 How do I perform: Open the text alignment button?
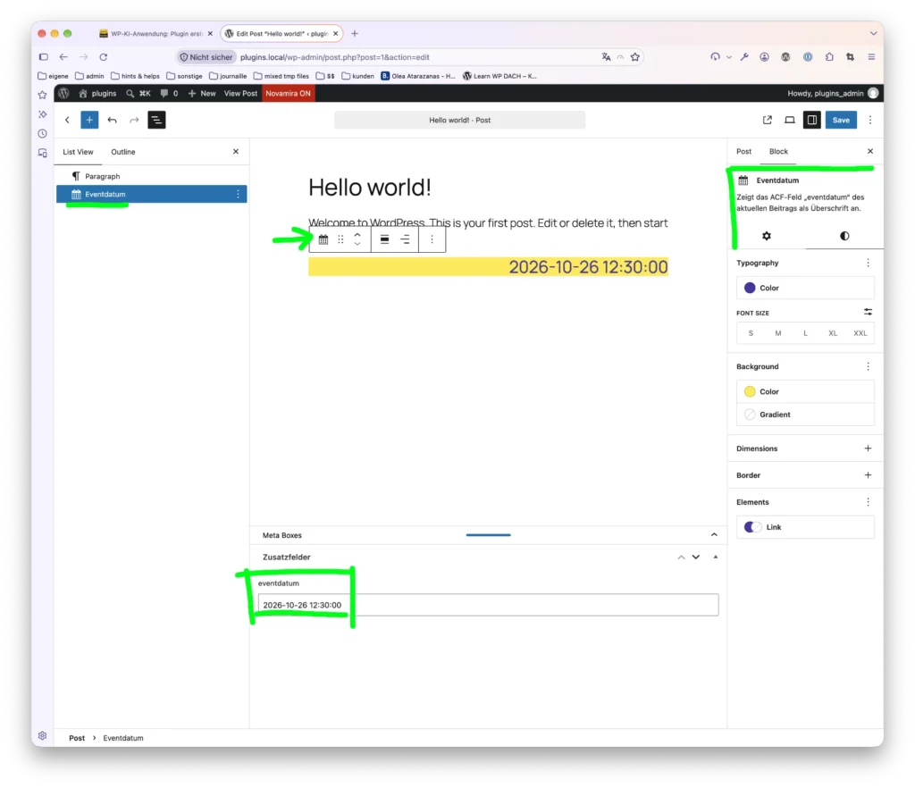[x=405, y=239]
